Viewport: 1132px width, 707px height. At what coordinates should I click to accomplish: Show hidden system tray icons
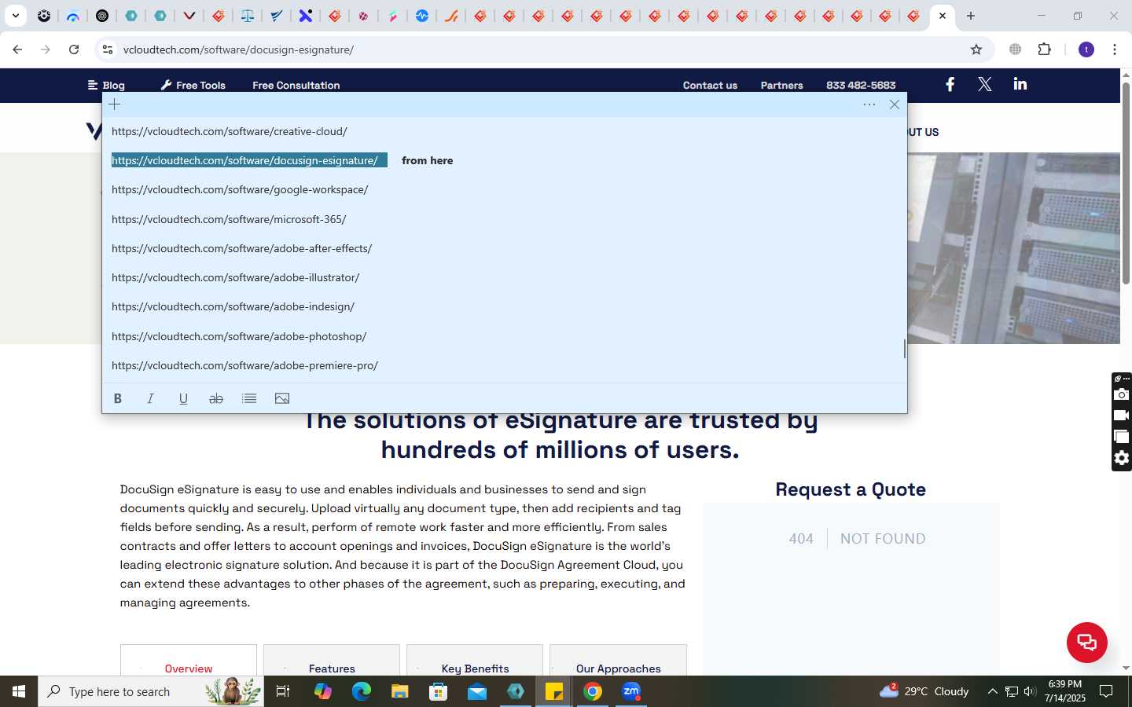[992, 691]
